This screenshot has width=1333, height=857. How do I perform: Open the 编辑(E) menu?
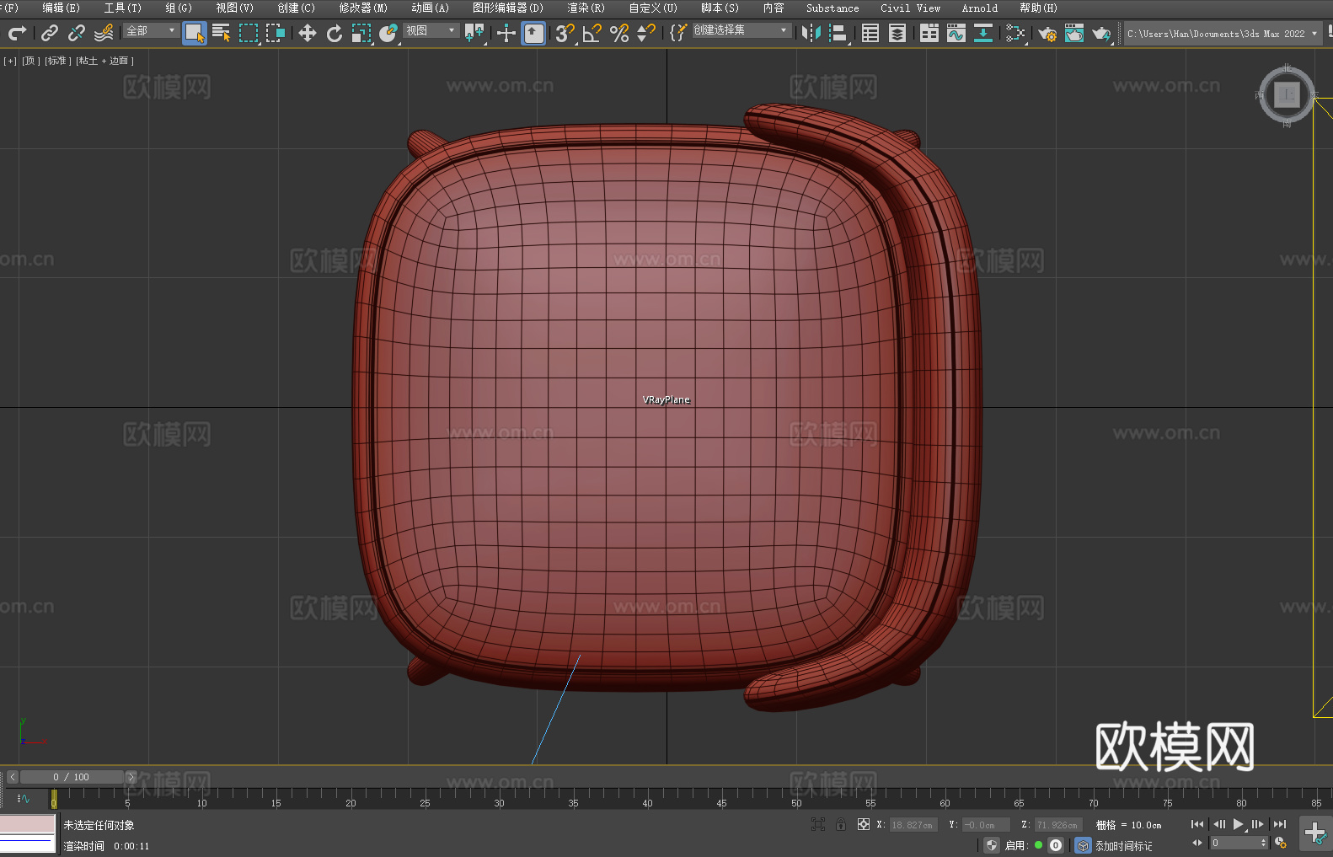(x=62, y=8)
